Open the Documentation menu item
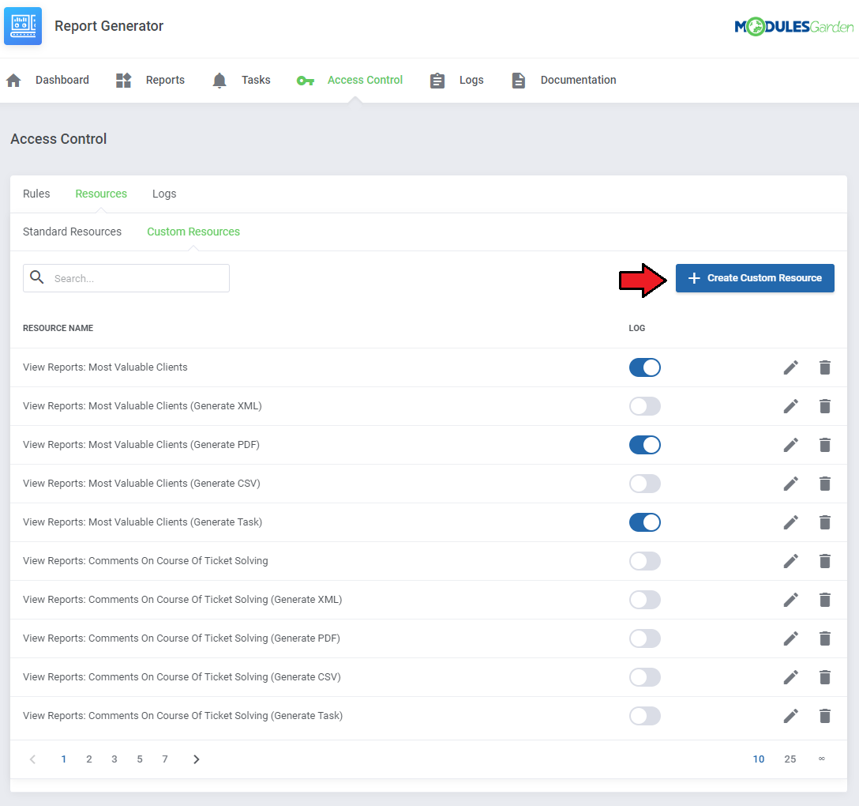This screenshot has width=859, height=806. 578,80
